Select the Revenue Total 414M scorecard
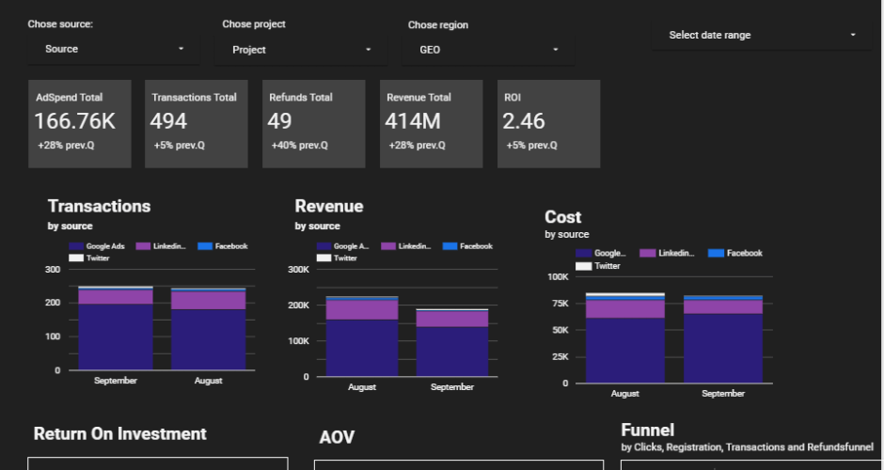 tap(430, 124)
